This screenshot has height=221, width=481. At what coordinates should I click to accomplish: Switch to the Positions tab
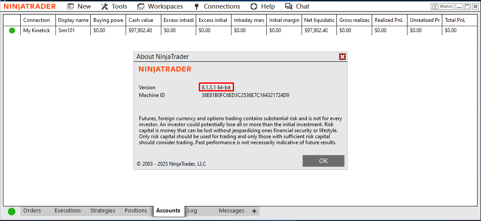(x=136, y=211)
